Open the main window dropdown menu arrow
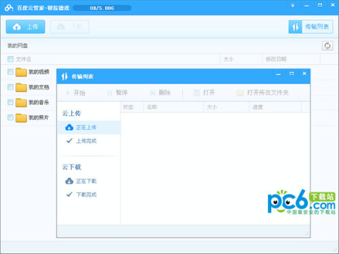Viewport: 339px width, 254px height. tap(293, 5)
